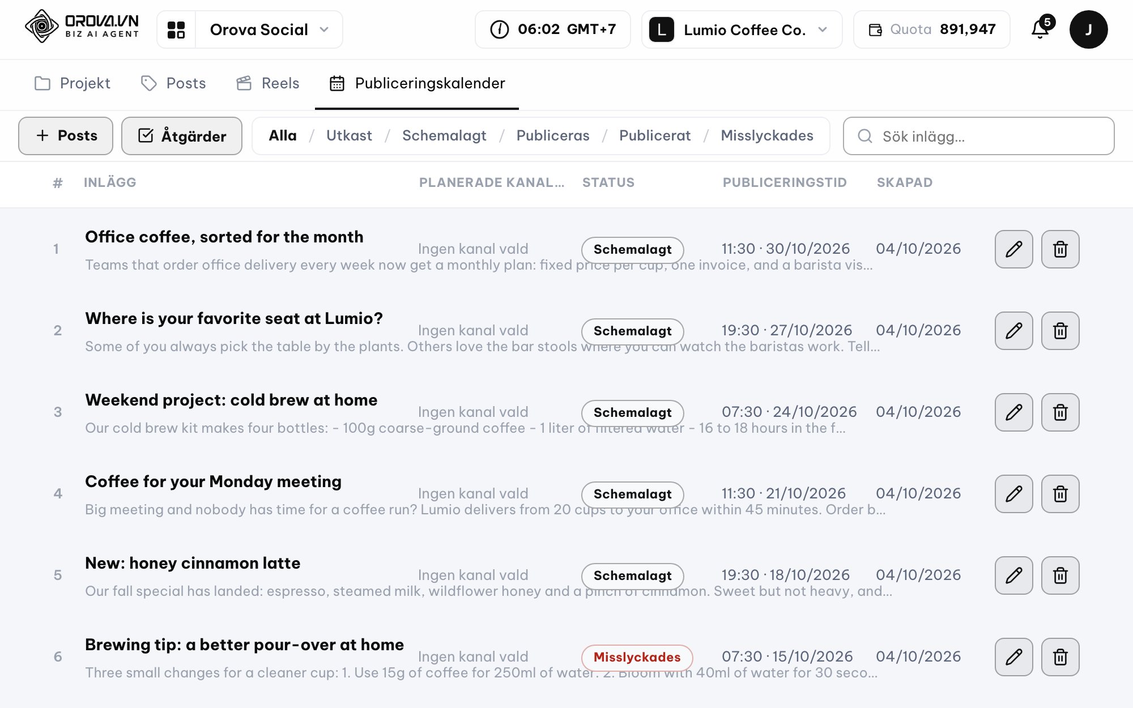Expand the Orova Social dropdown

point(269,29)
